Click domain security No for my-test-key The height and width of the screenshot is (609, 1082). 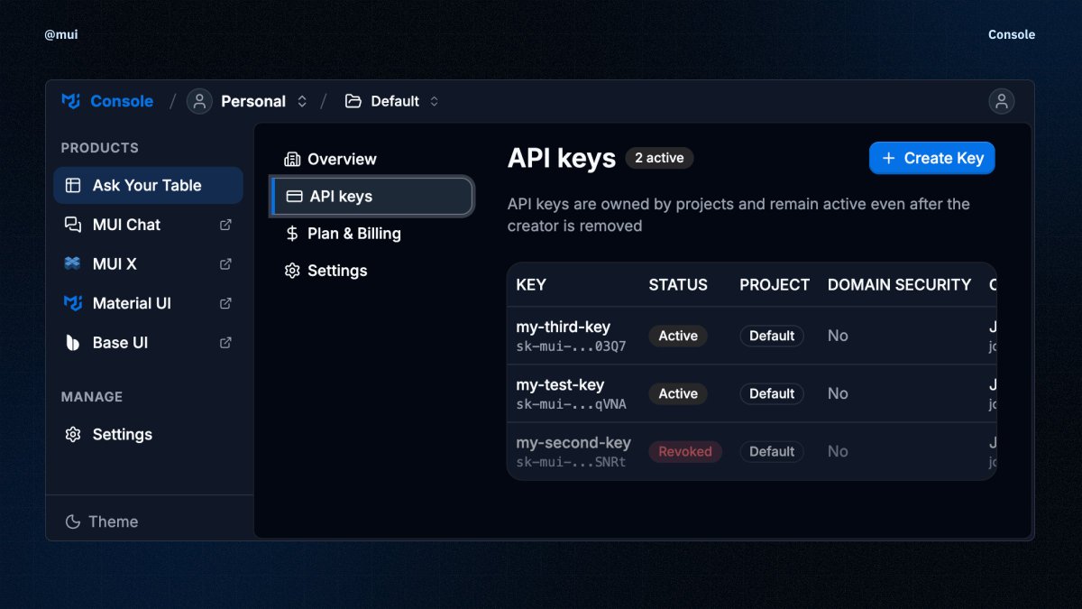tap(838, 393)
